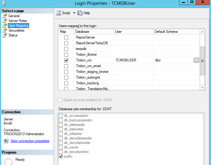Select the Server Roles page icon
211x165 pixels.
5,21
